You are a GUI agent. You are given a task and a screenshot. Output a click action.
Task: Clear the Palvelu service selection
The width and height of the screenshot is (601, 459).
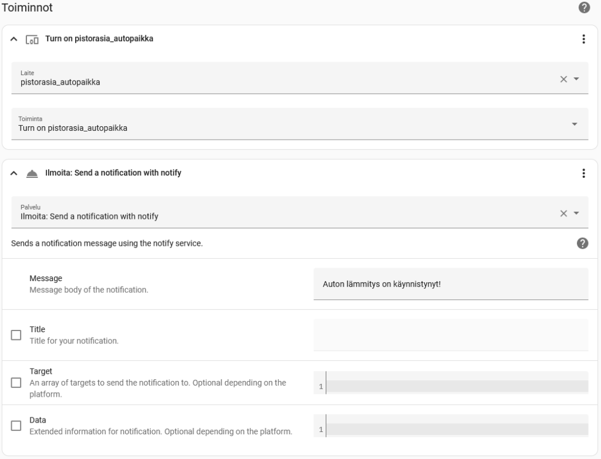[563, 213]
